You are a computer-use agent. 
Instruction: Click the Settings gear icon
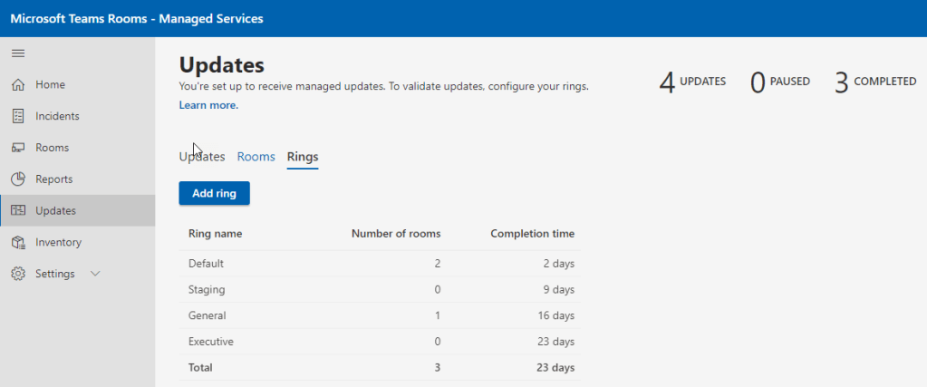[17, 274]
